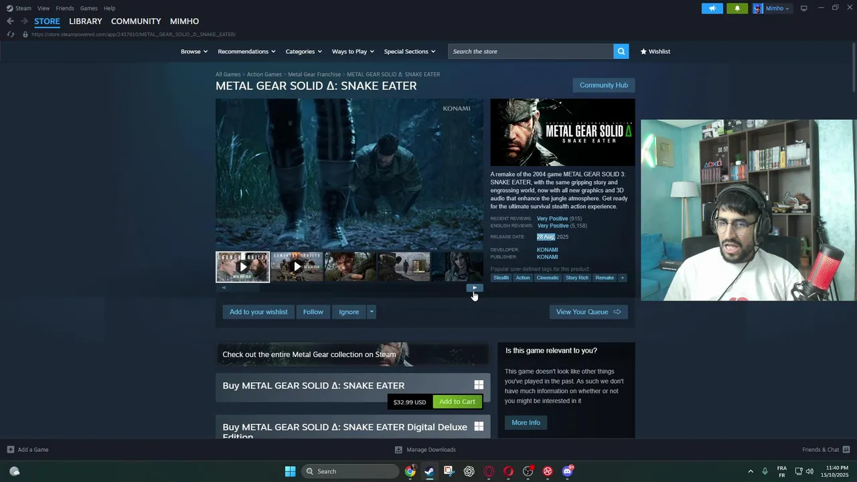Open Friends & Chat panel

[826, 450]
